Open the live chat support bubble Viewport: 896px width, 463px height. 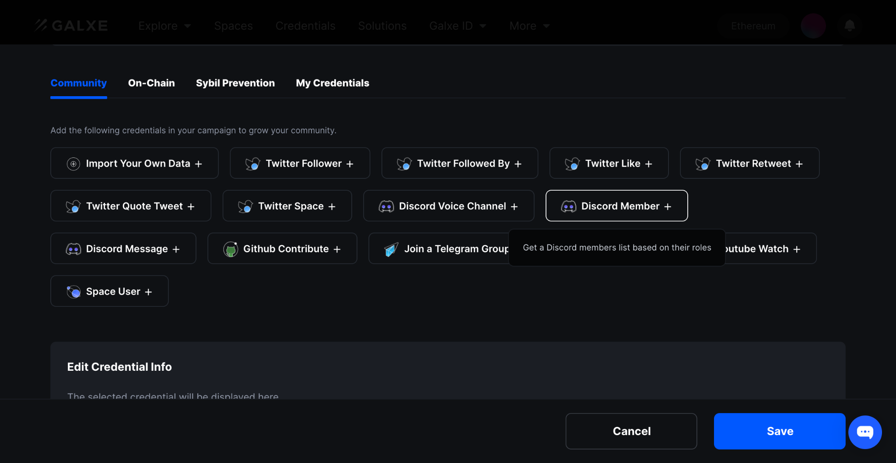point(865,432)
